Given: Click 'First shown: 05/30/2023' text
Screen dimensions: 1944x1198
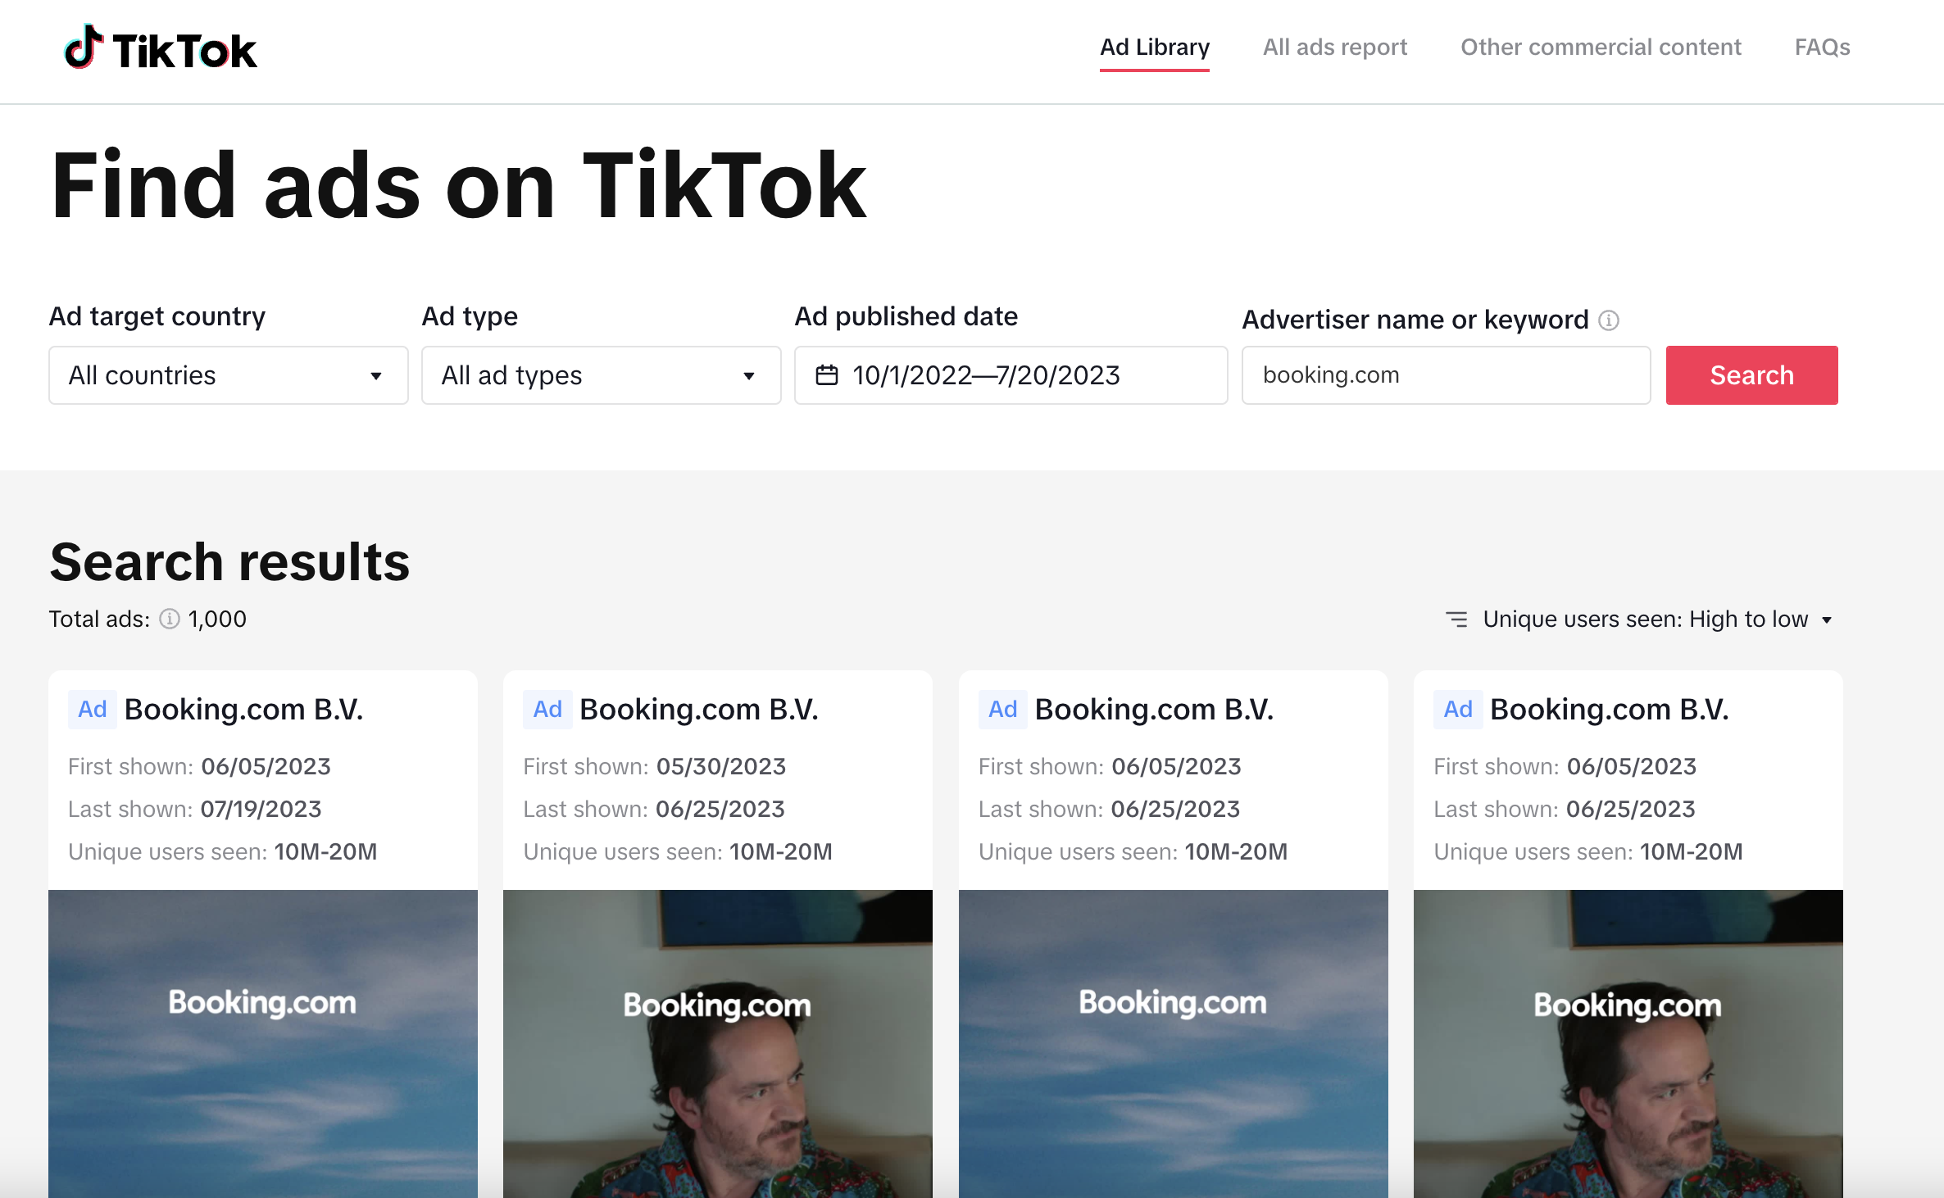Looking at the screenshot, I should [x=655, y=767].
